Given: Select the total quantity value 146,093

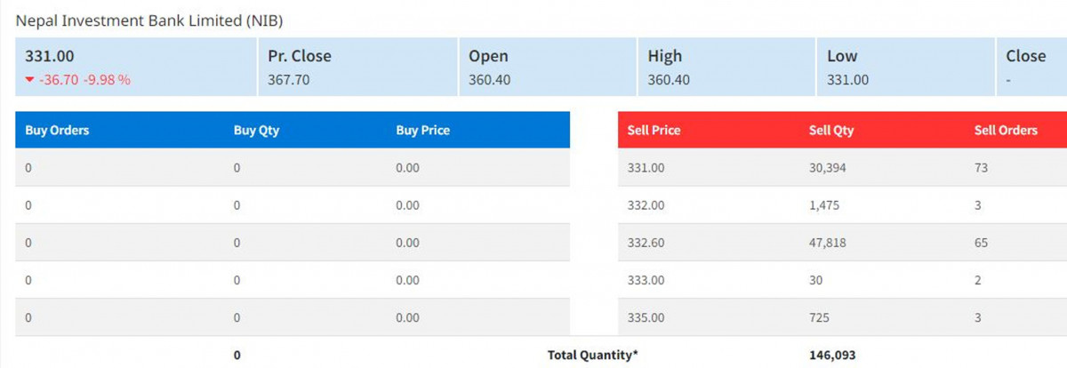Looking at the screenshot, I should pyautogui.click(x=832, y=355).
